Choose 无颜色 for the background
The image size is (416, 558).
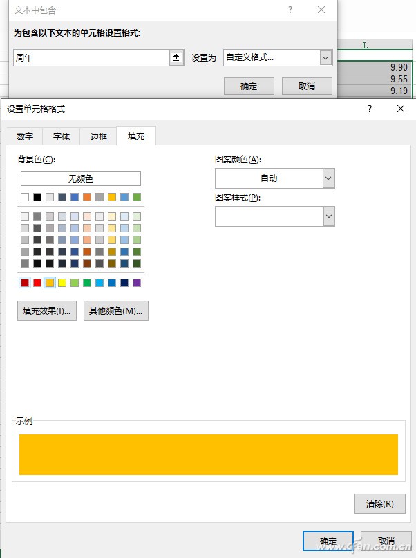80,178
